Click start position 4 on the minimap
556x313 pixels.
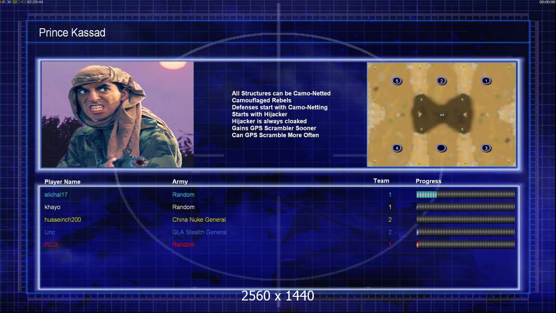pos(397,148)
